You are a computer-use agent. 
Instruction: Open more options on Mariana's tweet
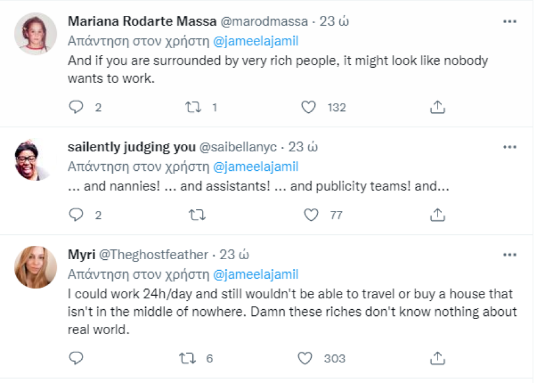coord(510,21)
